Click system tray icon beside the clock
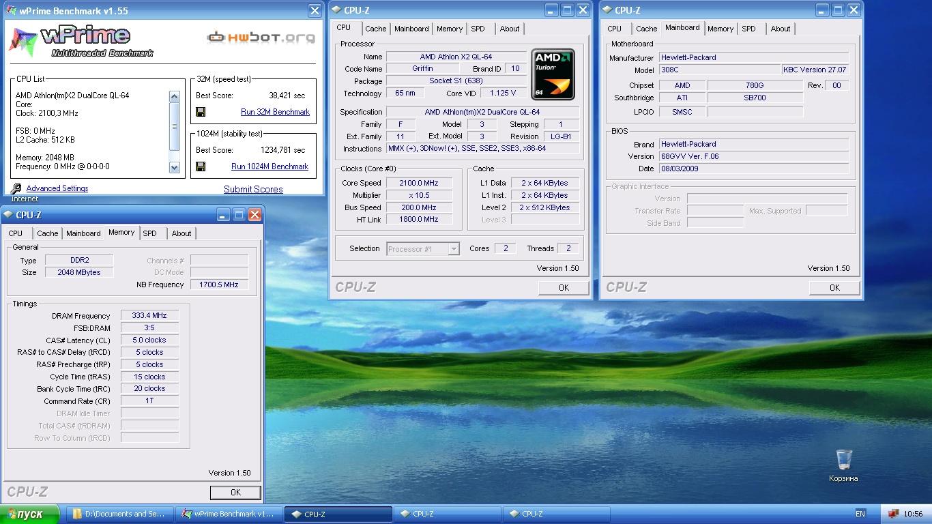Image resolution: width=932 pixels, height=524 pixels. coord(893,514)
